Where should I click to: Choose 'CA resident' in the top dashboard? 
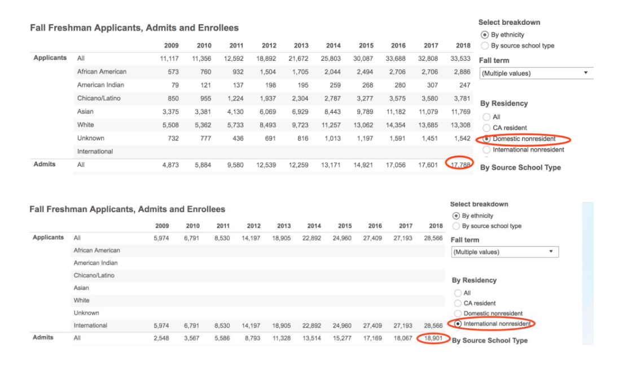[x=485, y=128]
